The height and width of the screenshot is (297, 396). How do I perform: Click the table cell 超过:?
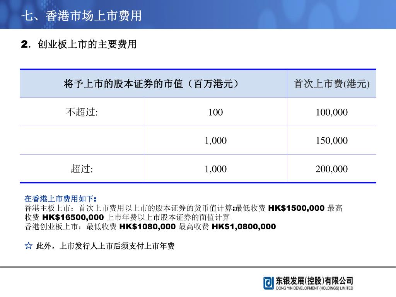coord(82,169)
